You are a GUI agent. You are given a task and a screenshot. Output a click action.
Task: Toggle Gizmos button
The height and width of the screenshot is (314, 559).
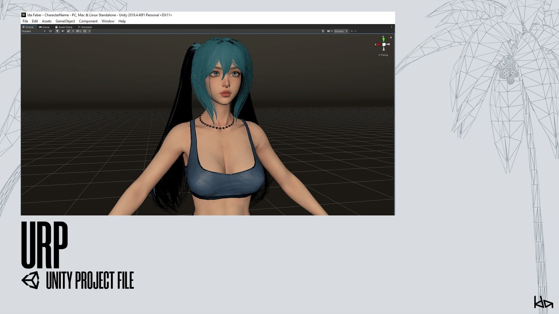pyautogui.click(x=339, y=31)
